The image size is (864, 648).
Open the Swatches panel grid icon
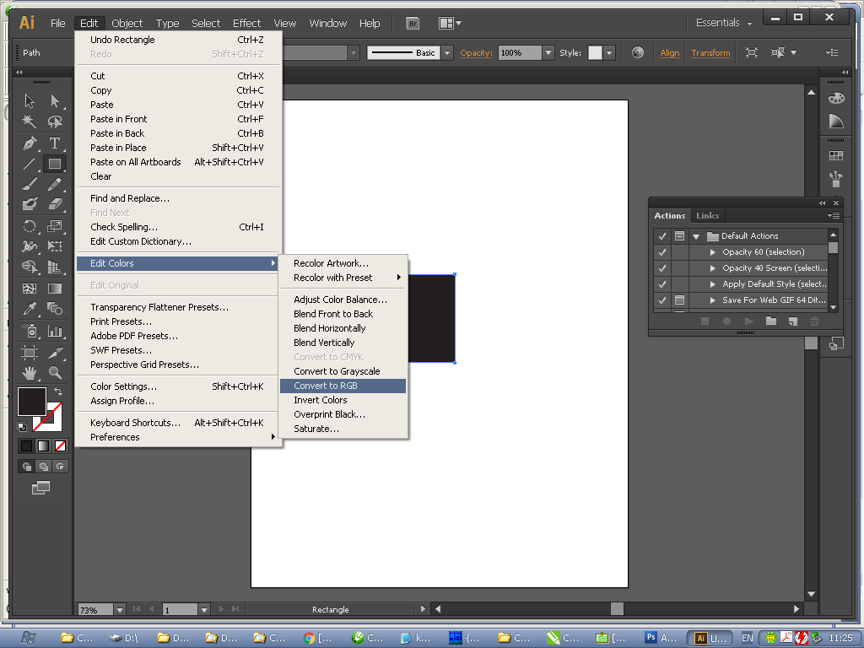[x=836, y=156]
